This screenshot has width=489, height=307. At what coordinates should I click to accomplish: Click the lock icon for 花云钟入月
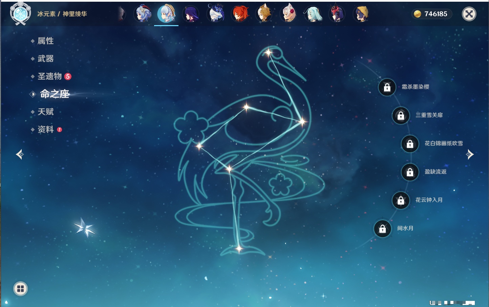click(401, 200)
